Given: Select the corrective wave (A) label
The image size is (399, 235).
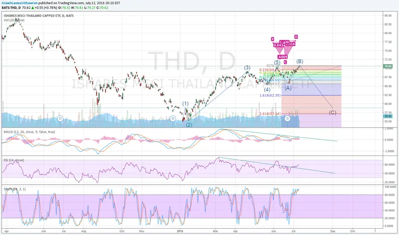Looking at the screenshot, I should (288, 88).
